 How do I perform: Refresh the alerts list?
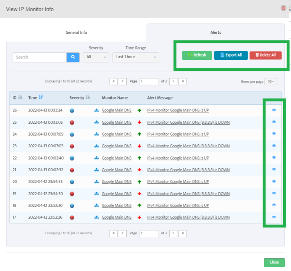(x=197, y=55)
